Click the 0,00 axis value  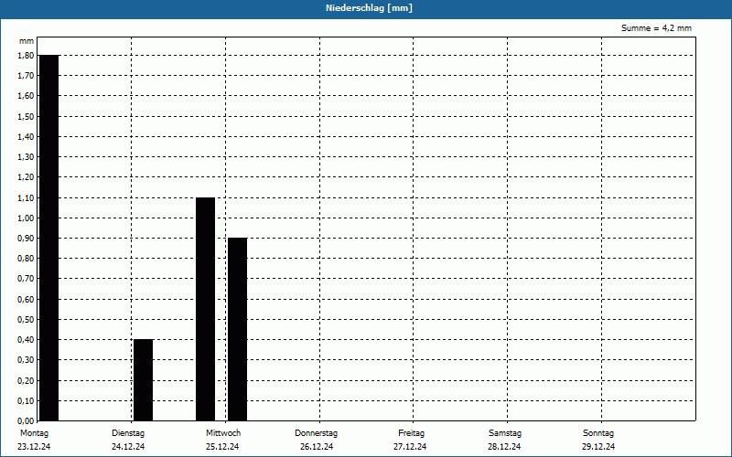click(26, 420)
